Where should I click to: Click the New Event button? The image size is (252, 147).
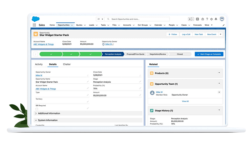(x=212, y=34)
